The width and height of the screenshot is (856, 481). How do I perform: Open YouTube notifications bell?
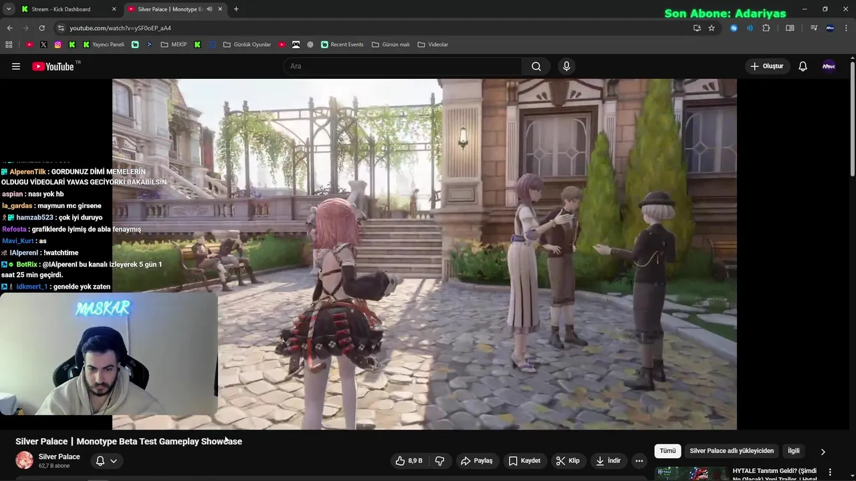(x=803, y=66)
